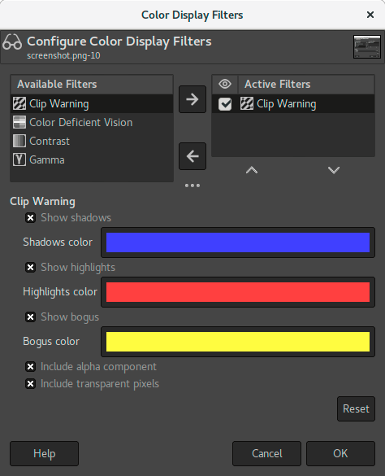Screen dimensions: 385x476
Task: Click the eye column header icon
Action: pyautogui.click(x=225, y=84)
